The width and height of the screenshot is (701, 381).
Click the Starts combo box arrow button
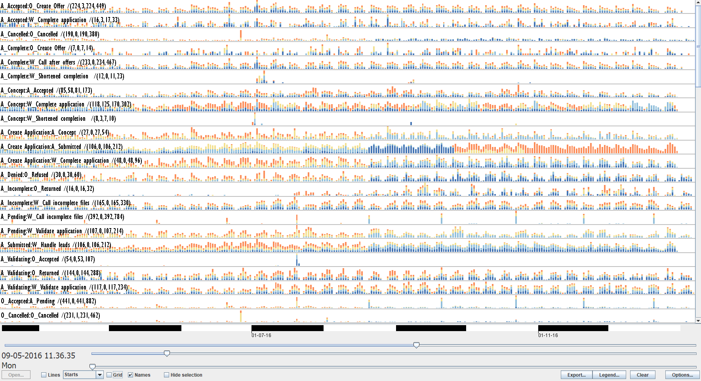coord(100,375)
